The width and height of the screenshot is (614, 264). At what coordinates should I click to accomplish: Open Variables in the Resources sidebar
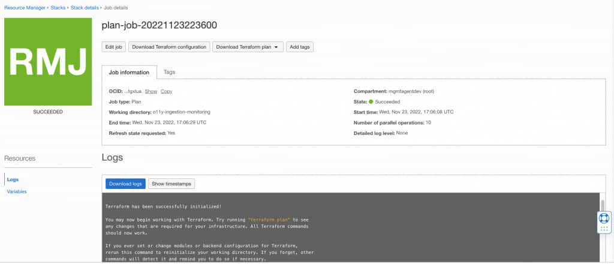point(17,191)
